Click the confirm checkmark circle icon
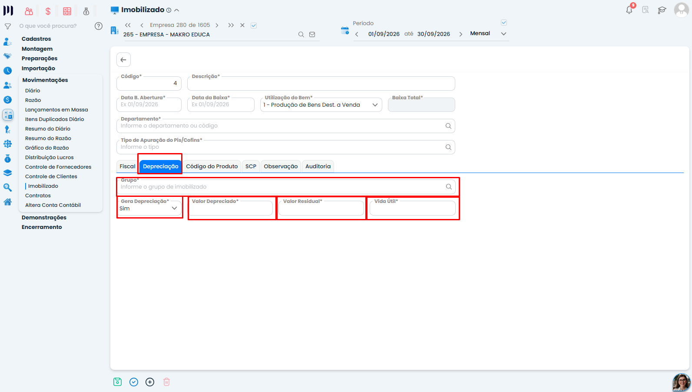The width and height of the screenshot is (692, 392). [134, 382]
